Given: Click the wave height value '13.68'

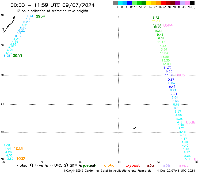Looking at the screenshot, I should pos(163,50).
